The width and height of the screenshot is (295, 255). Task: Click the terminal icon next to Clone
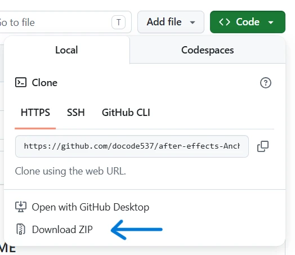point(21,82)
